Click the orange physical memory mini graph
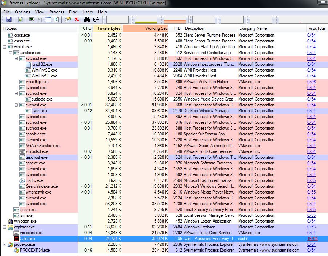Viewport: 328px width, 256px height. click(175, 20)
